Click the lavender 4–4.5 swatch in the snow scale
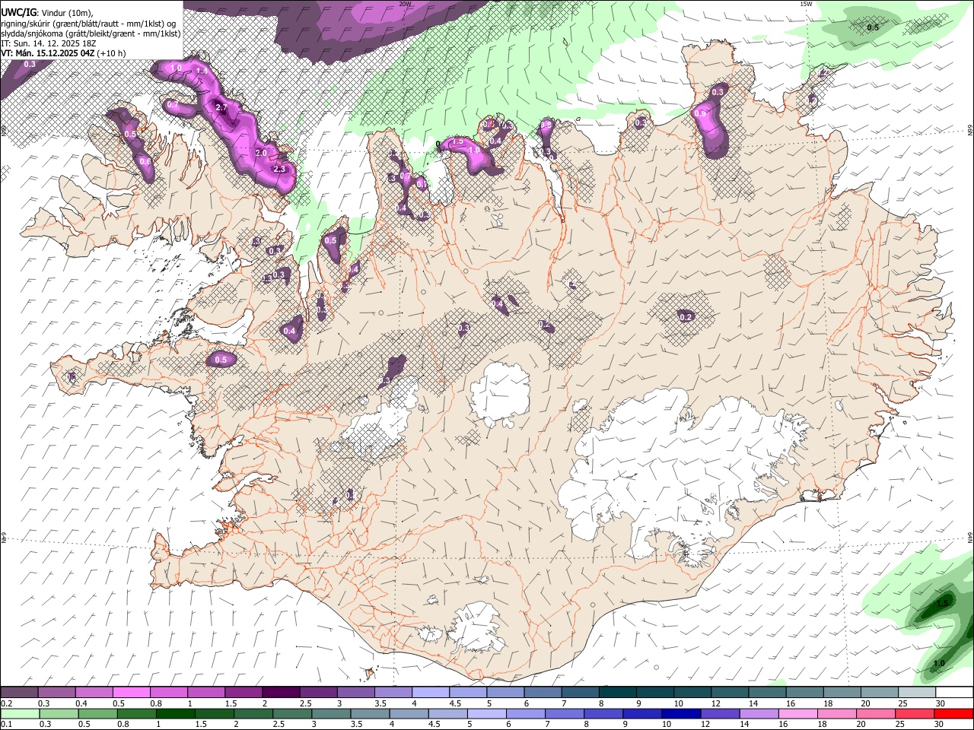 tap(430, 692)
